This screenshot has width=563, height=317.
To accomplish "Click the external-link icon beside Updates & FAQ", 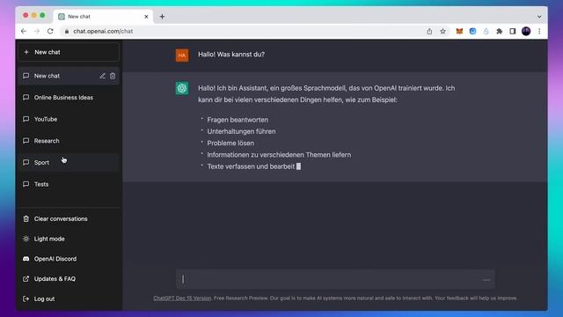I will 26,279.
